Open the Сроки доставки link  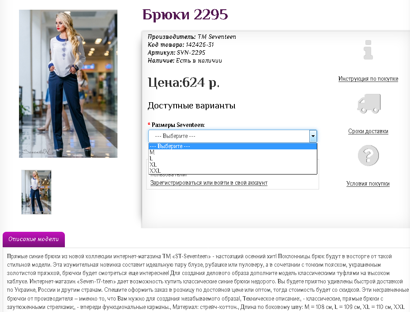368,131
